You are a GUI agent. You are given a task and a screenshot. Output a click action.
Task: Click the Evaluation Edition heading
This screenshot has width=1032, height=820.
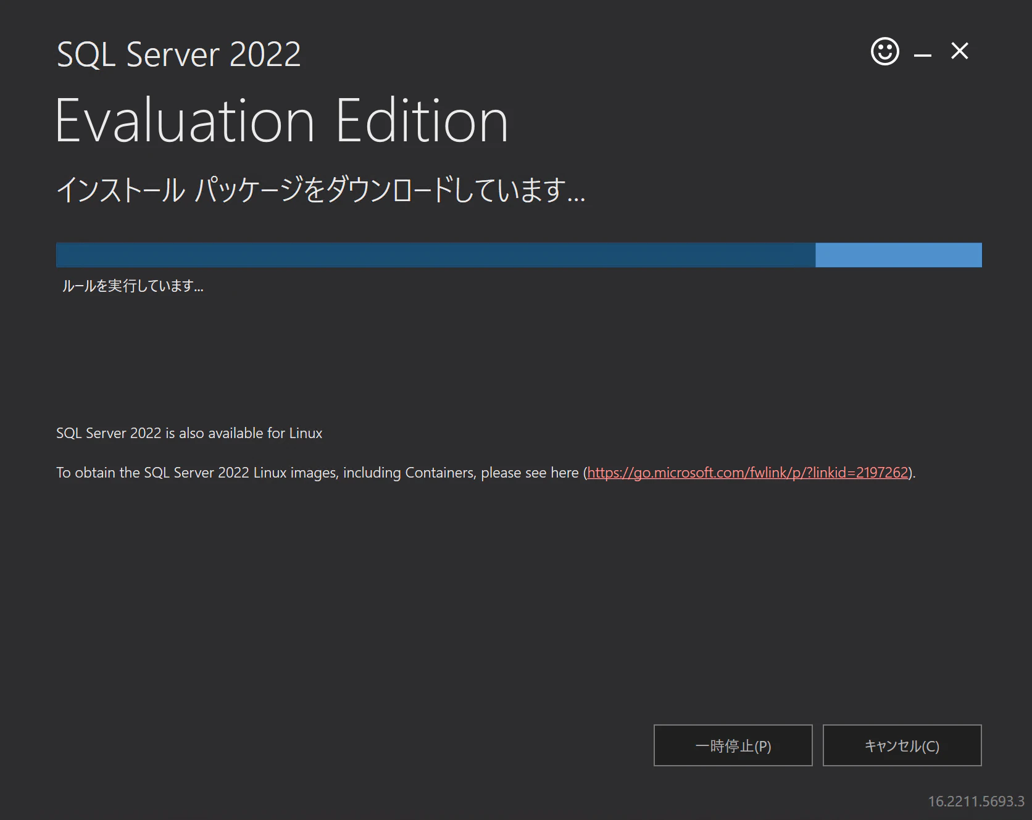click(x=281, y=121)
